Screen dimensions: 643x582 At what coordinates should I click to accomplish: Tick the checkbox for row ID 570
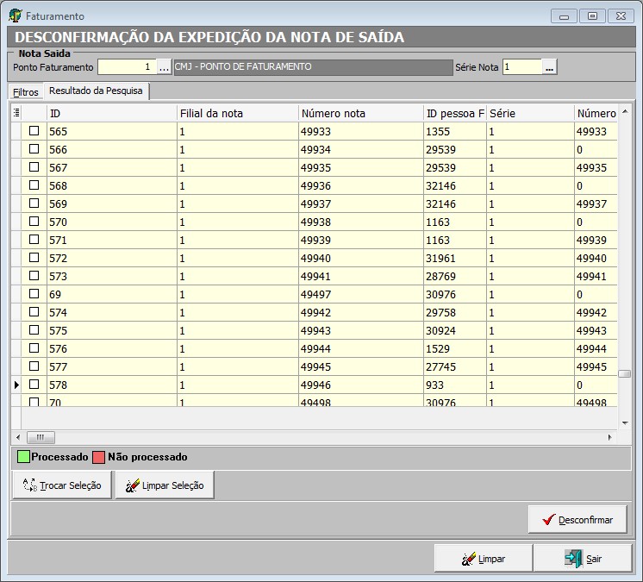[34, 222]
